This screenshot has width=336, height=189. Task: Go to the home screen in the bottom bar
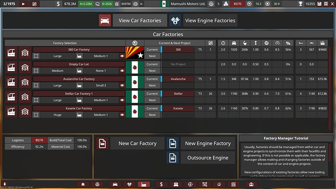click(83, 184)
